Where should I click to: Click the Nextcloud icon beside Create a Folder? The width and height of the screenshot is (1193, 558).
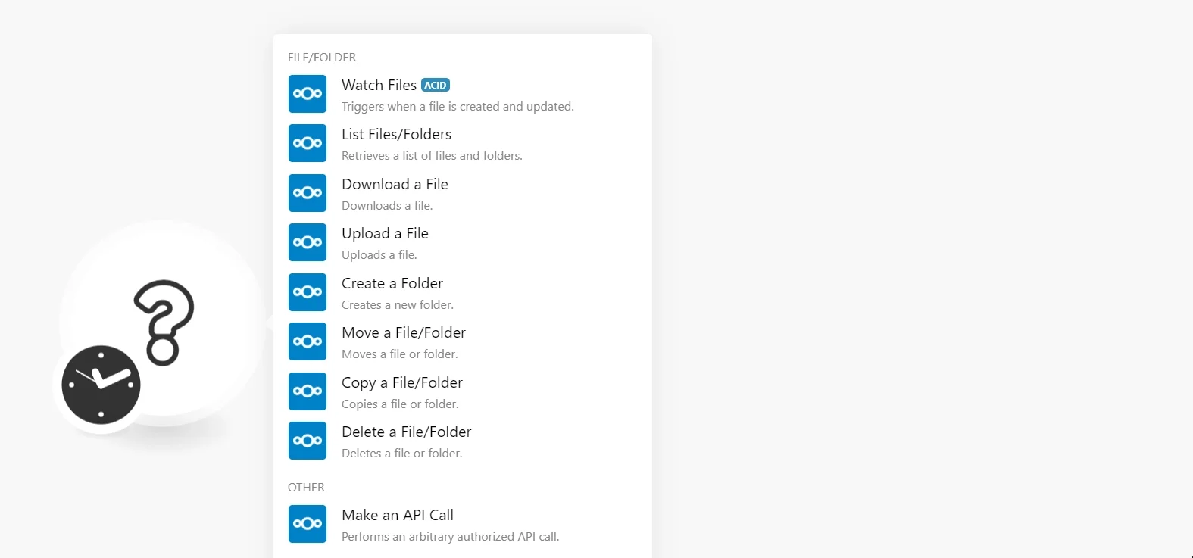click(308, 292)
